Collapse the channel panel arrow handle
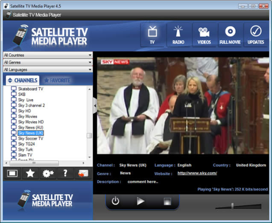 tap(95, 106)
